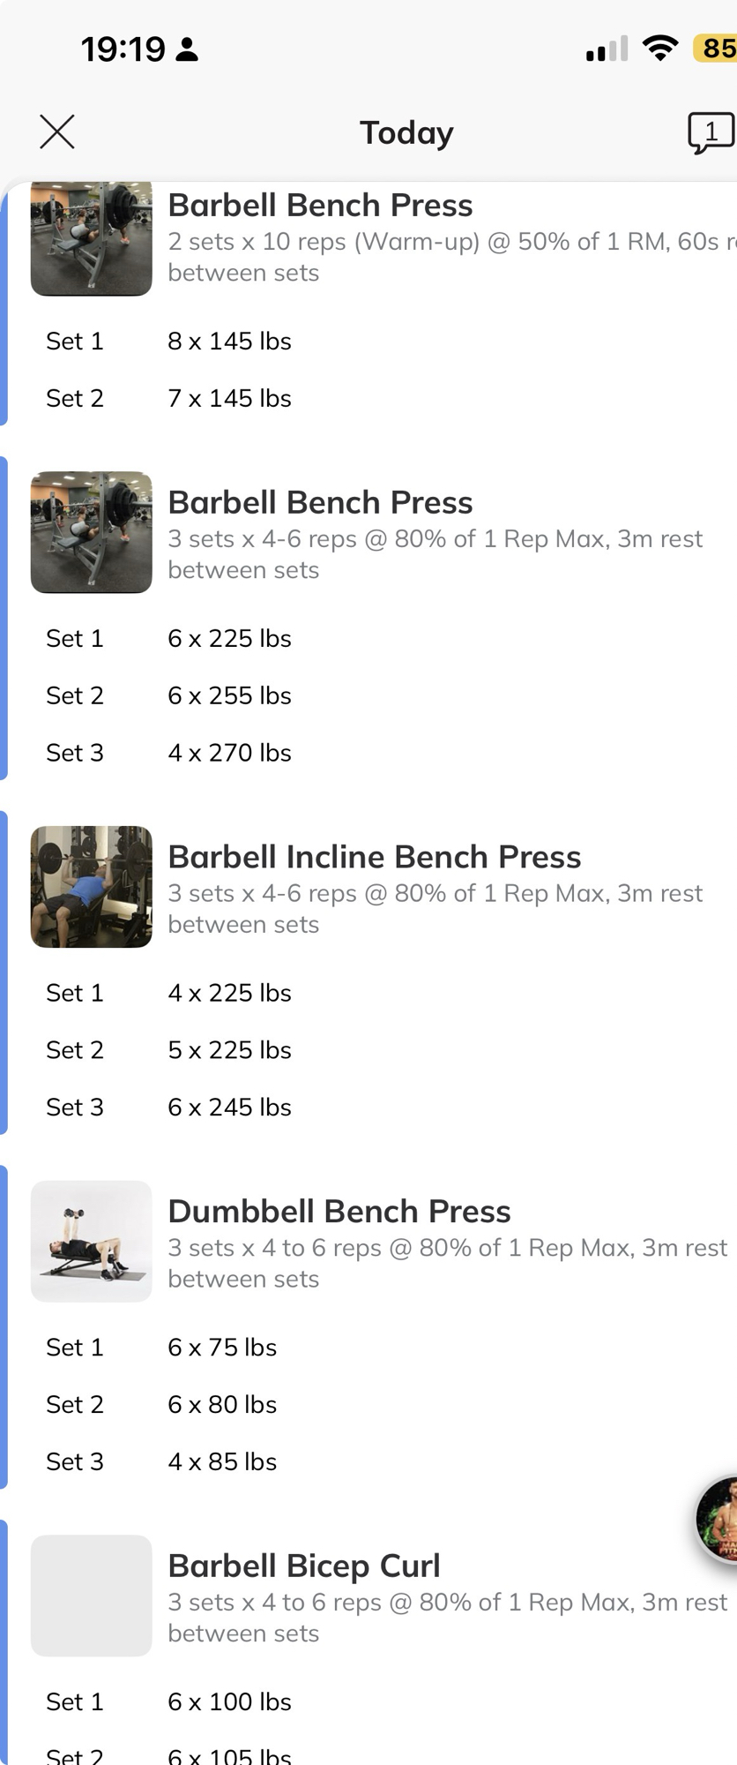
Task: Open the Barbell Bicep Curl exercise title
Action: coord(303,1566)
